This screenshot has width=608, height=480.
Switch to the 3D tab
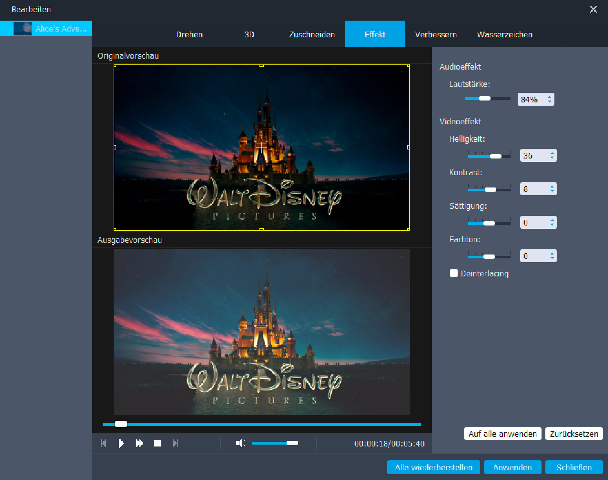coord(249,34)
